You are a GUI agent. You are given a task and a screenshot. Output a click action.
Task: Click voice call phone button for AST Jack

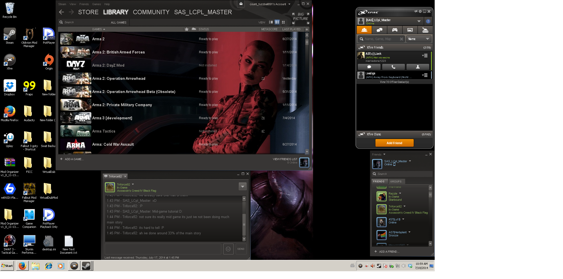click(393, 67)
